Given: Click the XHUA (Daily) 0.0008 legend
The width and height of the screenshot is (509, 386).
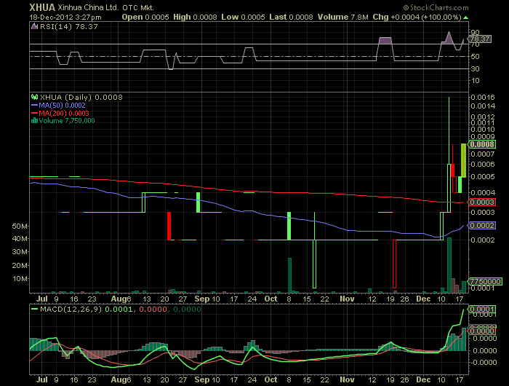Looking at the screenshot, I should 81,98.
